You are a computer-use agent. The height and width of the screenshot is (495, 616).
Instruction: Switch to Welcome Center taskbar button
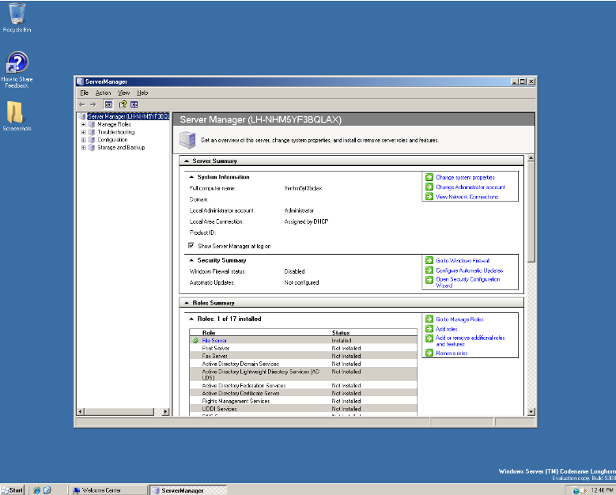click(x=109, y=490)
